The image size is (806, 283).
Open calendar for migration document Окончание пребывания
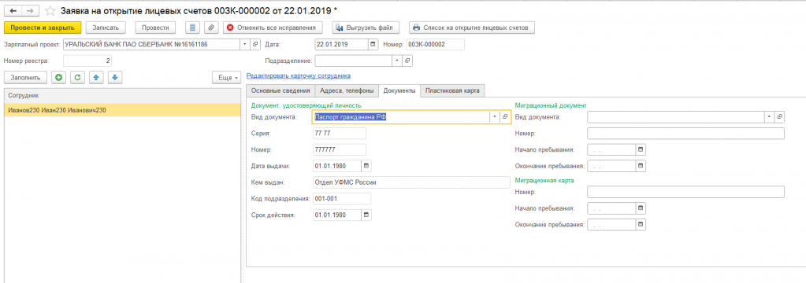641,166
